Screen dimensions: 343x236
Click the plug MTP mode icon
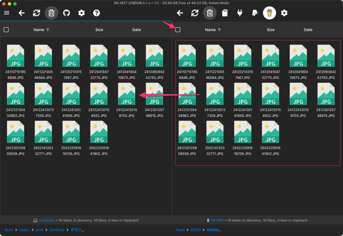point(240,13)
